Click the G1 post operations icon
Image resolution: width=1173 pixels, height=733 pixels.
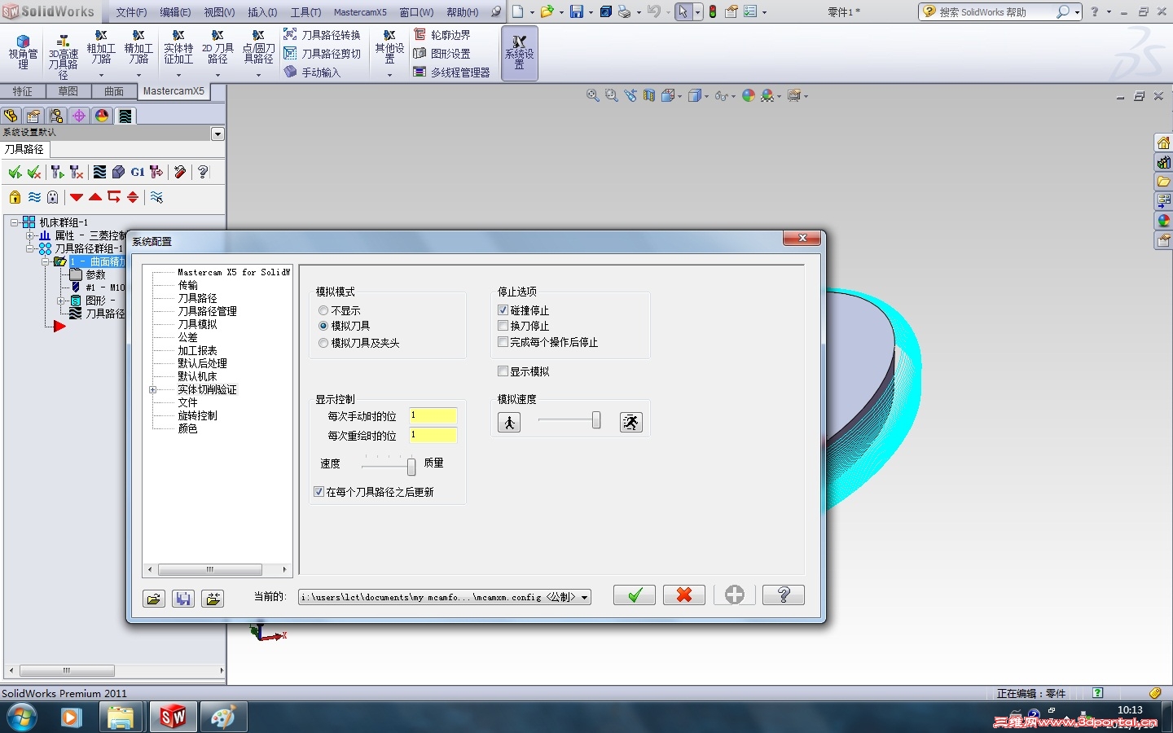click(137, 172)
